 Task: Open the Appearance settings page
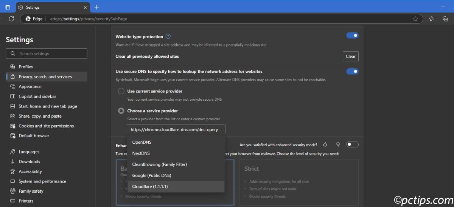click(47, 86)
